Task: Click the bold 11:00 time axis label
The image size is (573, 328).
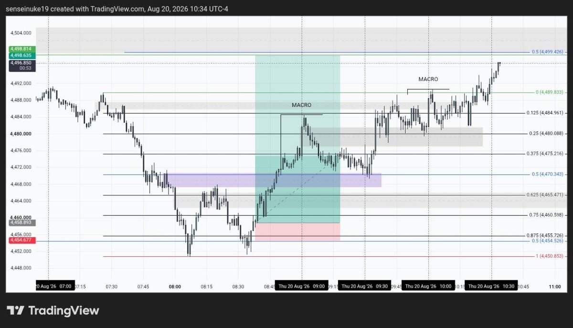Action: (x=555, y=287)
